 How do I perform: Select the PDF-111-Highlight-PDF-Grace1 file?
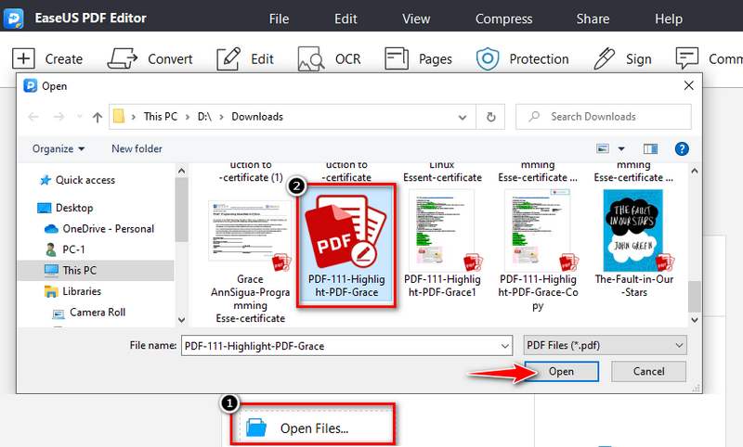(x=442, y=245)
